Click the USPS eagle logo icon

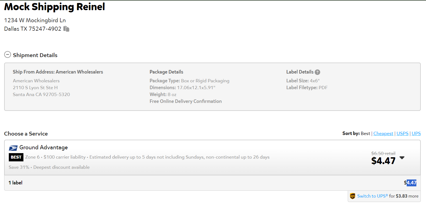click(x=13, y=148)
